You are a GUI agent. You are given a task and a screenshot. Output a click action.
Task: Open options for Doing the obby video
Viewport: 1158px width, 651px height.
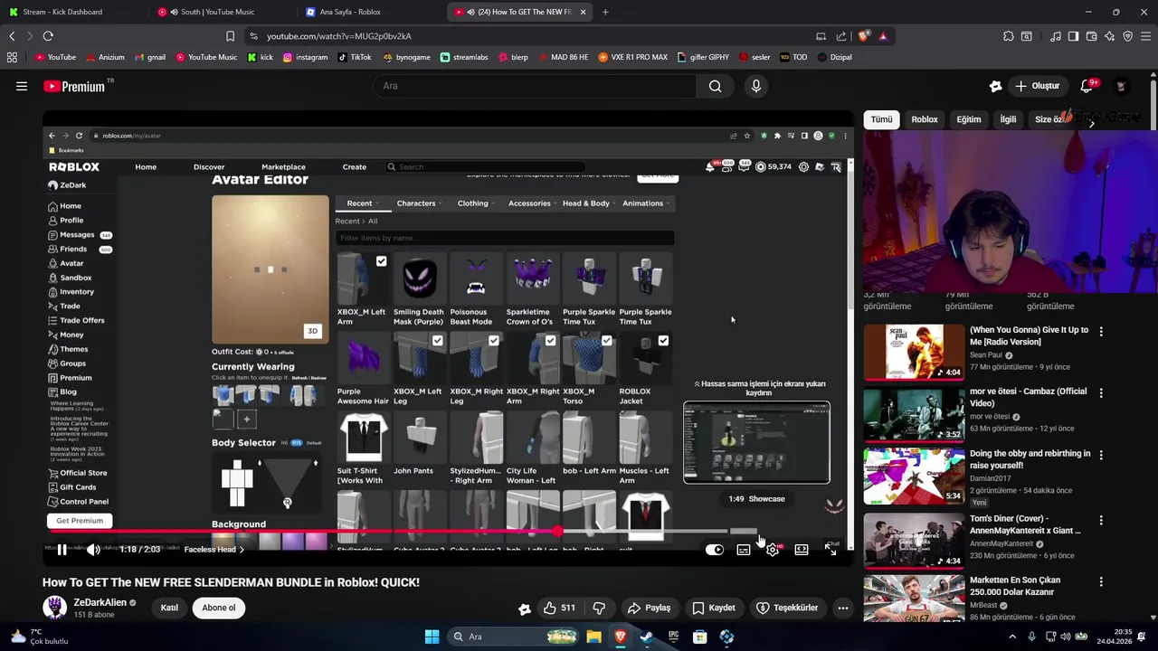click(x=1101, y=456)
